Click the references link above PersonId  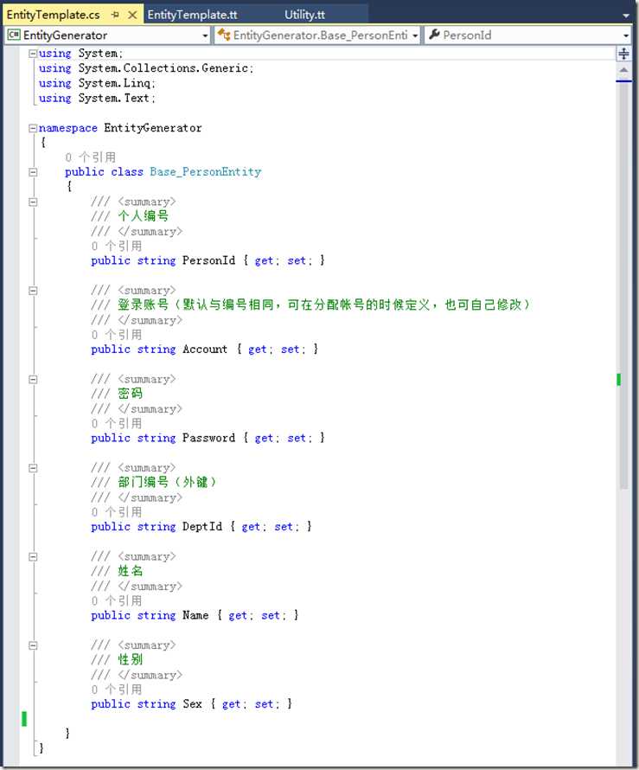(117, 246)
